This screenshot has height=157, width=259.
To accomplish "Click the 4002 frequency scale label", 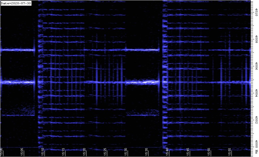I will coord(256,120).
